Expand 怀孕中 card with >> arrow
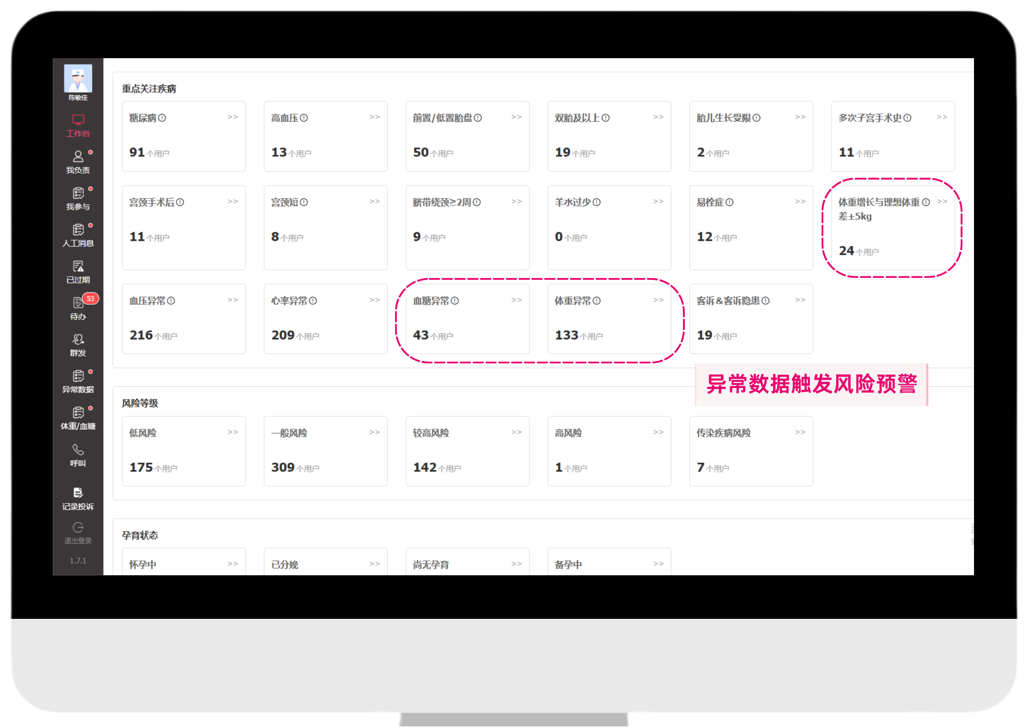This screenshot has height=727, width=1029. click(233, 564)
